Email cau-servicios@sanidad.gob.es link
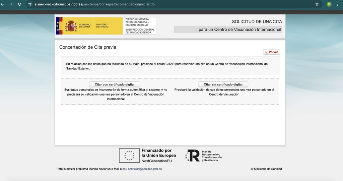The height and width of the screenshot is (181, 343). [142, 169]
